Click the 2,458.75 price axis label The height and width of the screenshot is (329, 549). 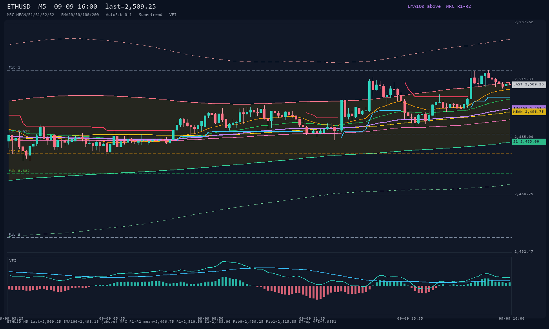pyautogui.click(x=524, y=194)
